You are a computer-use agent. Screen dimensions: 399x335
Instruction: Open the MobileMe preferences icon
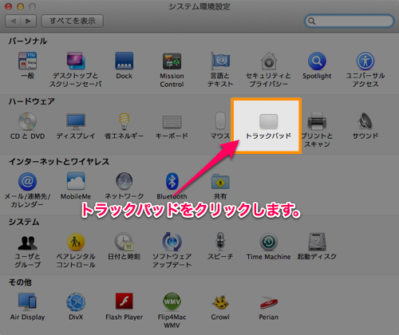76,181
